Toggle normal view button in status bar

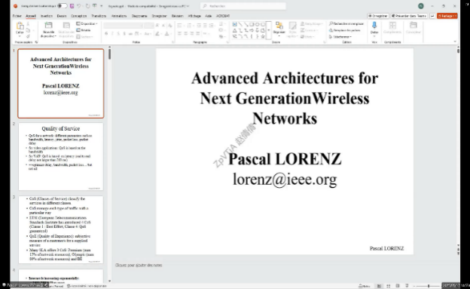click(x=379, y=286)
